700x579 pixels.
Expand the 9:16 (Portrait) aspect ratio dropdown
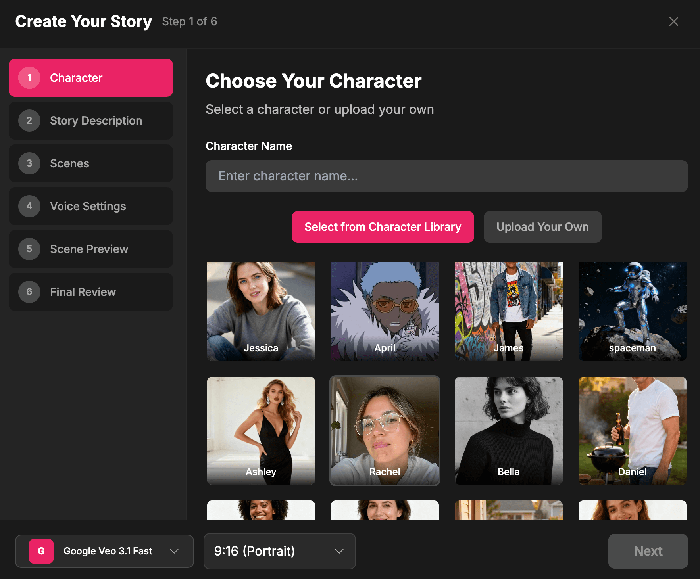tap(279, 551)
